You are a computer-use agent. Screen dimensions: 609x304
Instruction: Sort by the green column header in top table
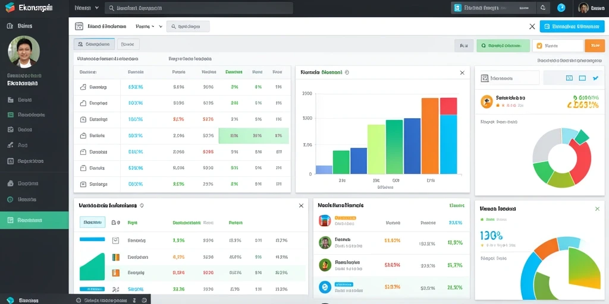pos(234,72)
